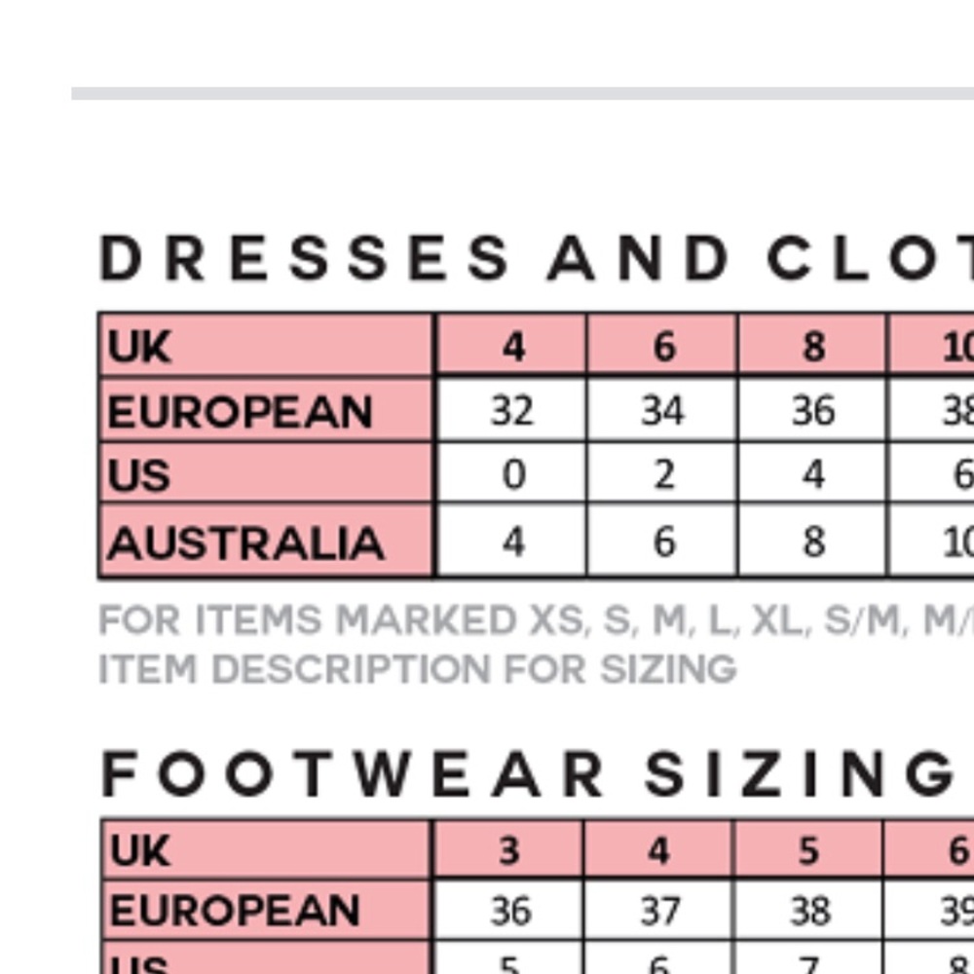Screen dimensions: 974x974
Task: Select the US row label in dresses table
Action: pos(266,473)
